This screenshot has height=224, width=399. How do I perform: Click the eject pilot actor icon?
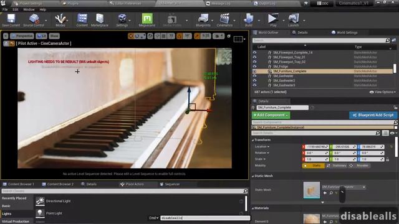pyautogui.click(x=6, y=44)
